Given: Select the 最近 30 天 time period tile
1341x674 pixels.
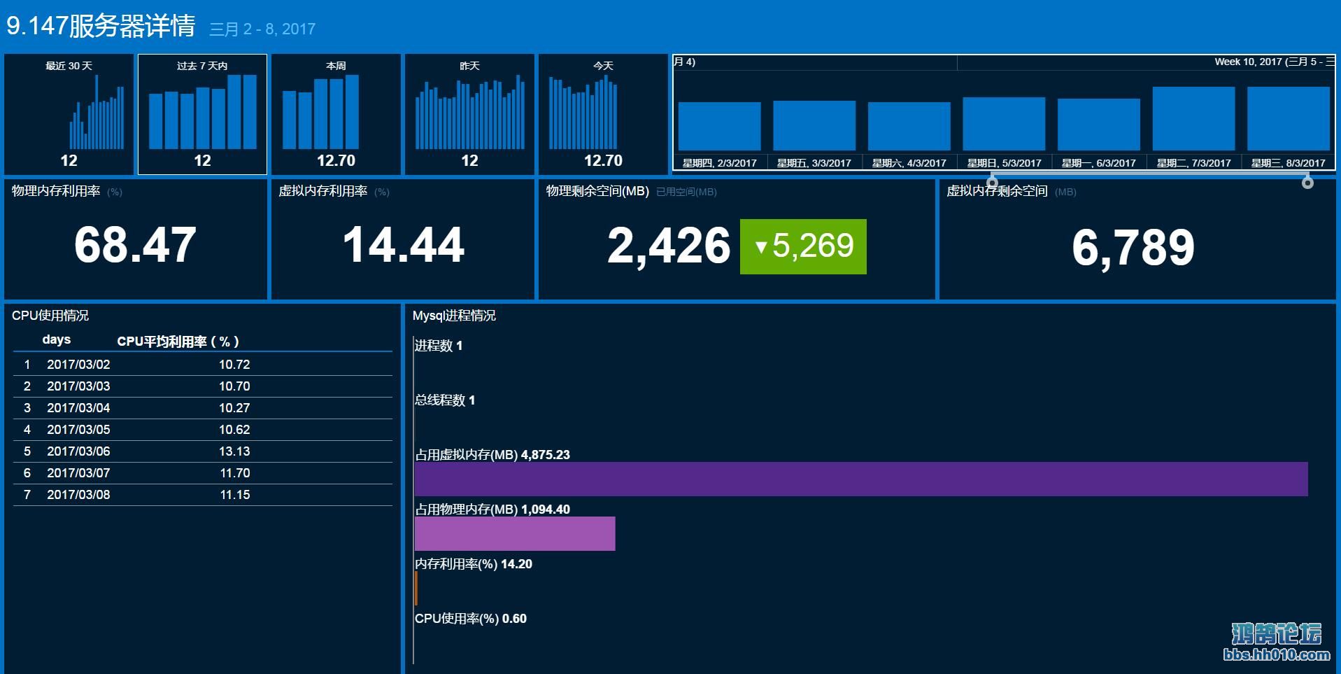Looking at the screenshot, I should [x=69, y=114].
